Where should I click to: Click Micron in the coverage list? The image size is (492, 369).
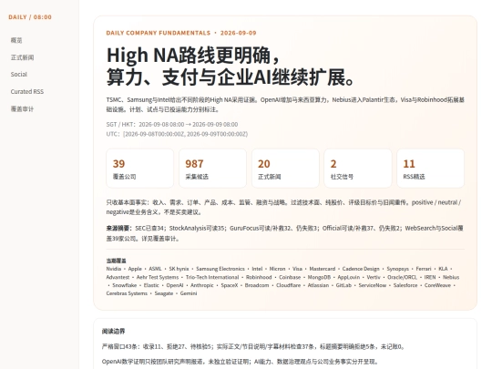[x=277, y=269]
